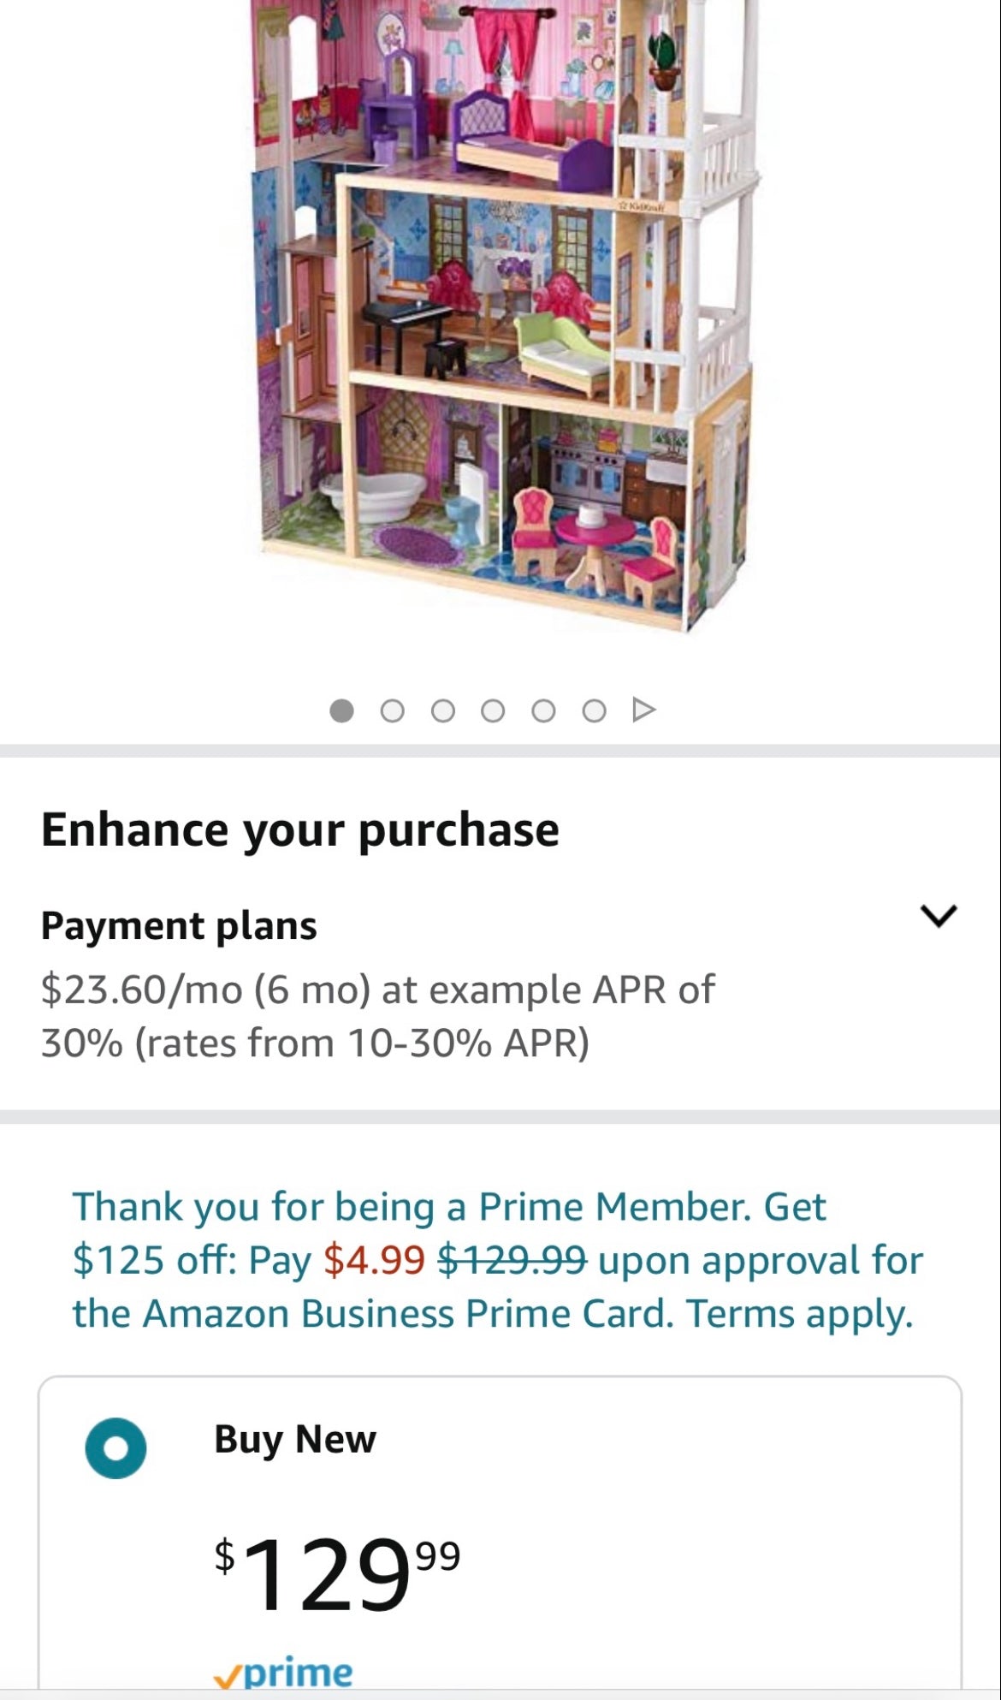Tap the first filled image carousel dot

tap(341, 711)
